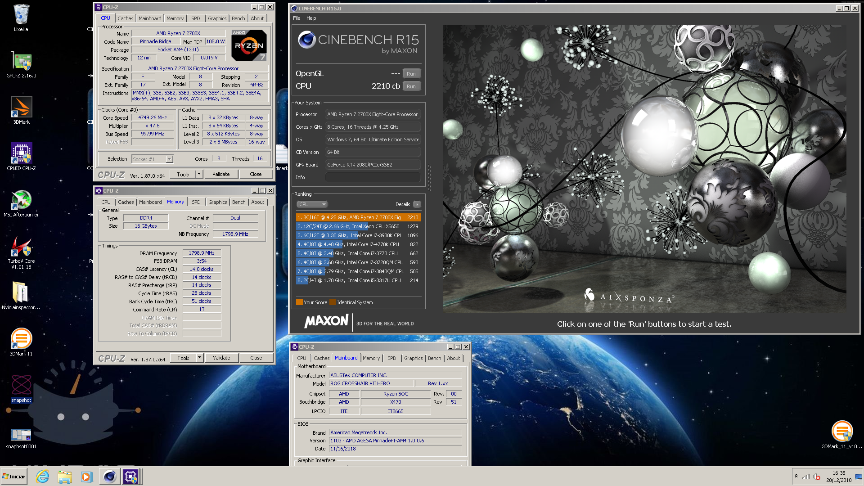The image size is (864, 486).
Task: Select ranking row Intel Core i7-4770K
Action: point(358,244)
